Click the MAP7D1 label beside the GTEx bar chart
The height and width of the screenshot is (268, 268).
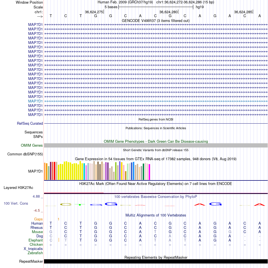35,171
